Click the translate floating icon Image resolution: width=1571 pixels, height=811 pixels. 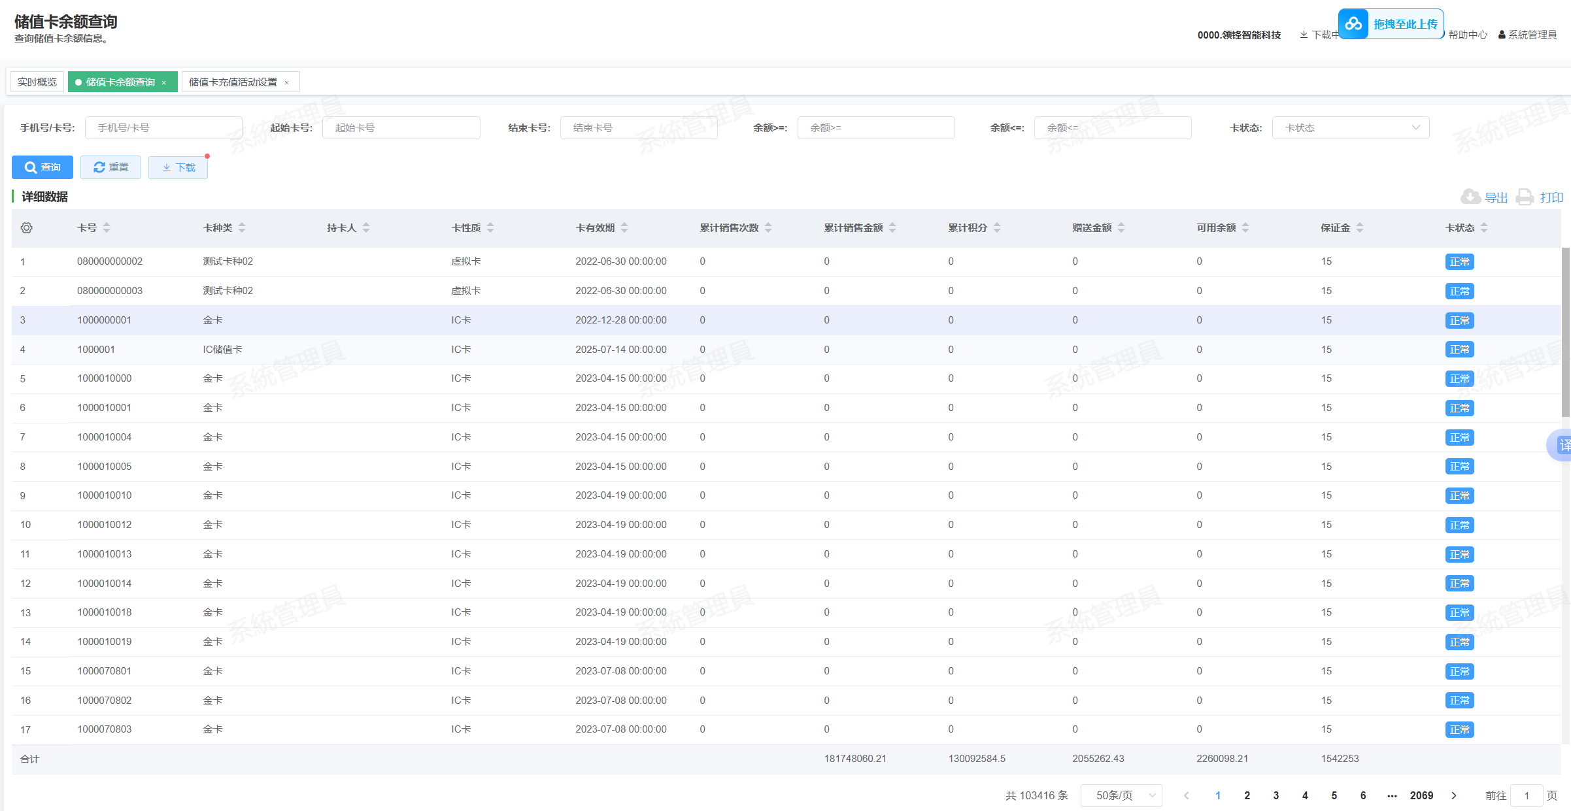click(x=1563, y=445)
